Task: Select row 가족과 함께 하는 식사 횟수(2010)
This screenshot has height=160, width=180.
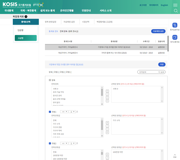Action: (x=106, y=53)
